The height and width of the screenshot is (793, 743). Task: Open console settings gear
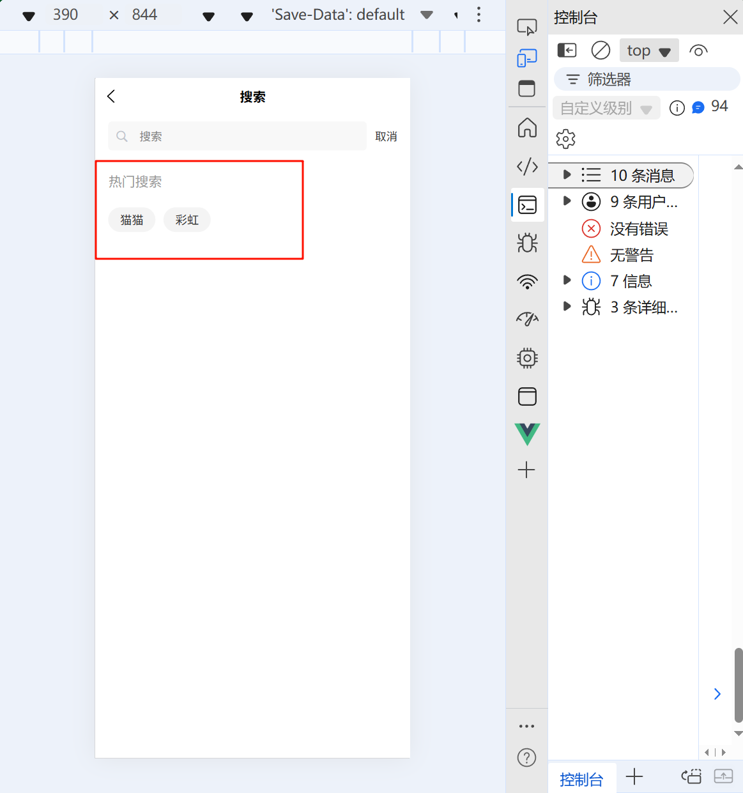point(565,139)
